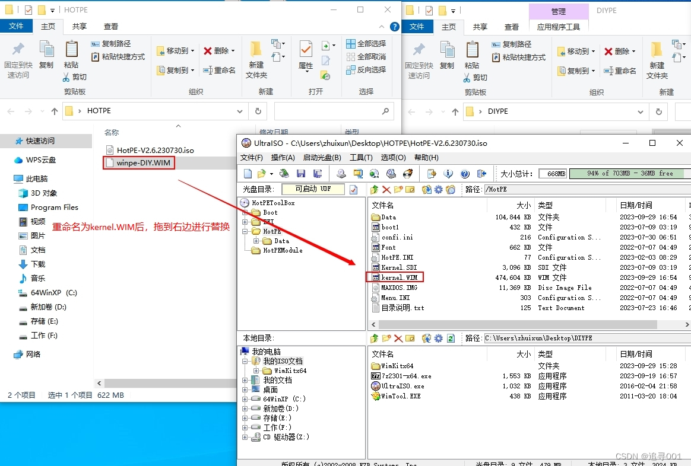691x466 pixels.
Task: Open the 选项(O) menu in UltraISO
Action: point(393,158)
